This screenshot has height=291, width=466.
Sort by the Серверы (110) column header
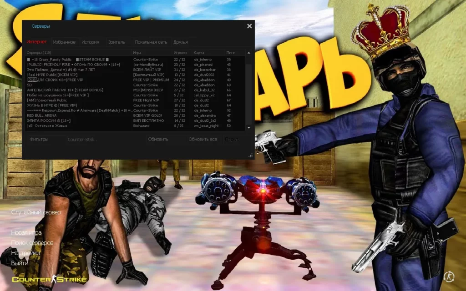(78, 53)
